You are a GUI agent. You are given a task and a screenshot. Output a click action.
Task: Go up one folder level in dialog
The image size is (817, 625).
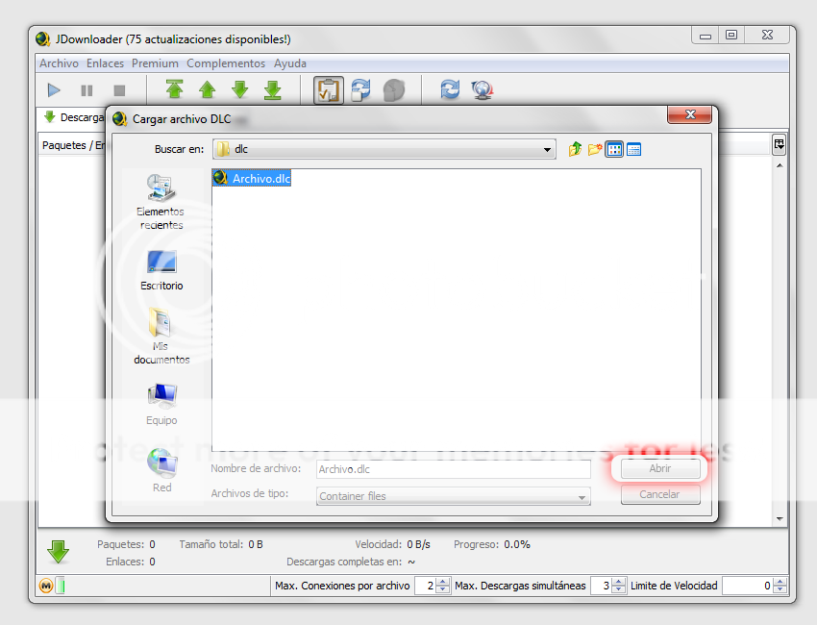click(x=575, y=150)
